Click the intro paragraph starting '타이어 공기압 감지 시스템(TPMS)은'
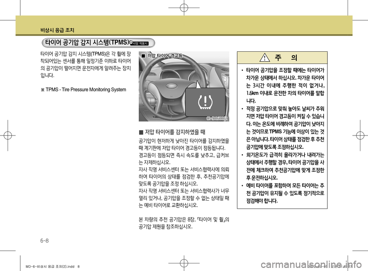The height and width of the screenshot is (271, 368). pos(85,65)
